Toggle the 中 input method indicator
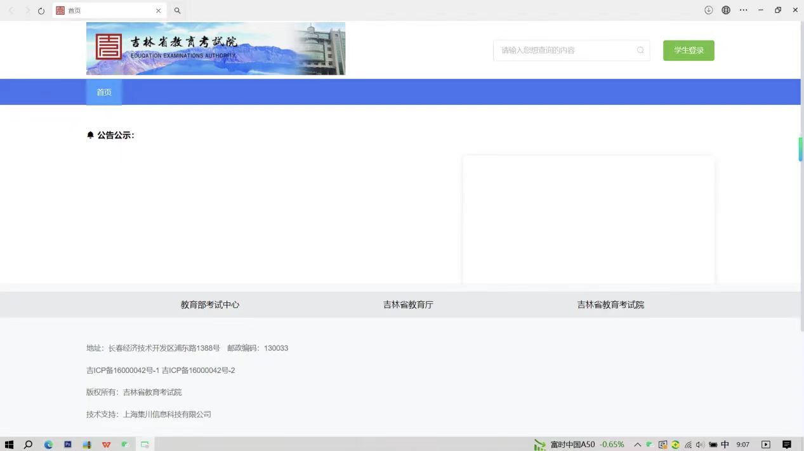Image resolution: width=804 pixels, height=451 pixels. [725, 445]
